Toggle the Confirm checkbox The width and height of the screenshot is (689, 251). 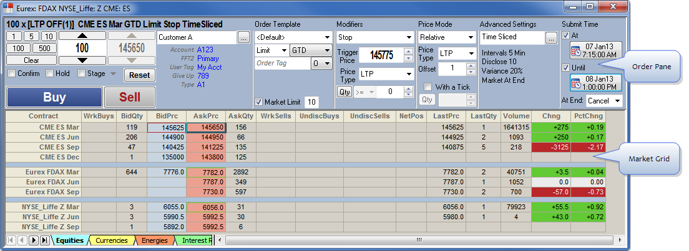tap(11, 73)
